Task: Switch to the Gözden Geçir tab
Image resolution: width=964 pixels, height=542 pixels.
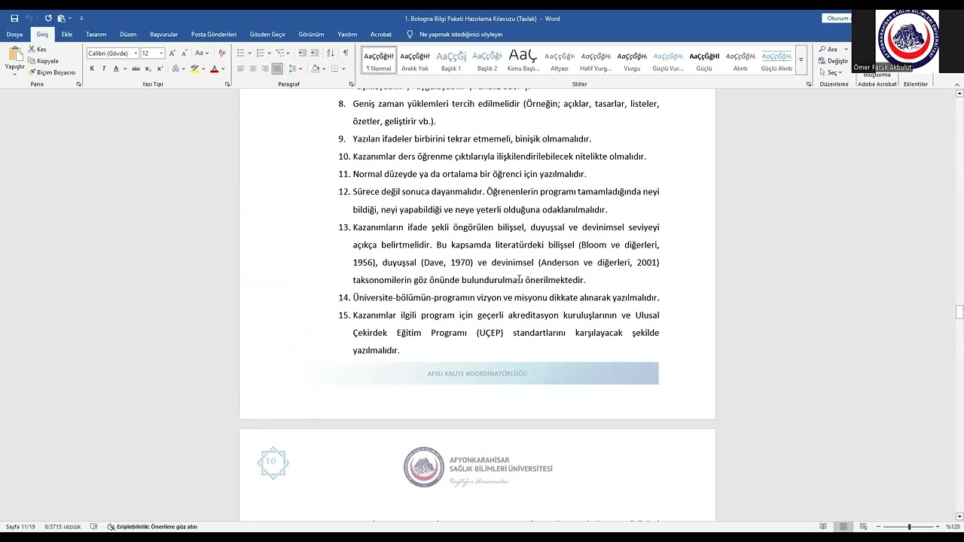Action: pyautogui.click(x=267, y=34)
